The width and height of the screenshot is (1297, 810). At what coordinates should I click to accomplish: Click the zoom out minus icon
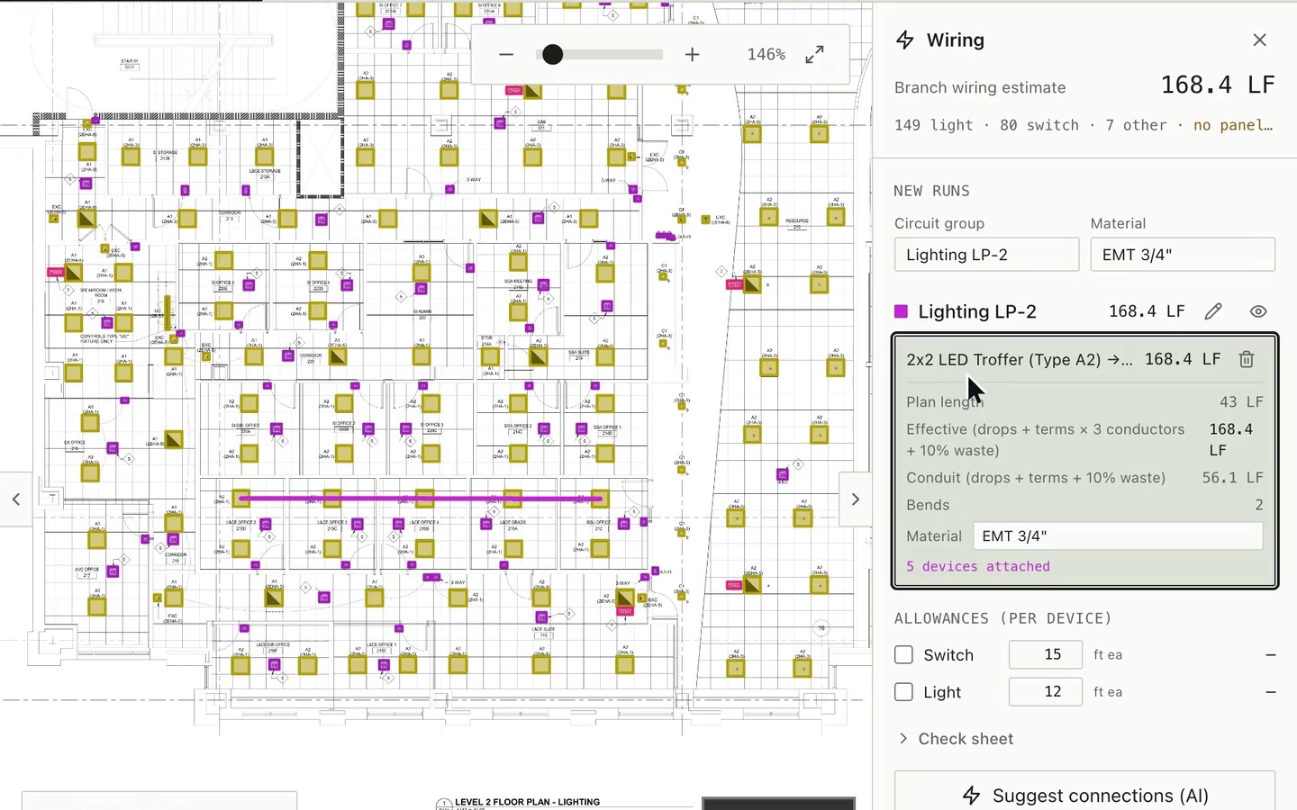(x=506, y=55)
